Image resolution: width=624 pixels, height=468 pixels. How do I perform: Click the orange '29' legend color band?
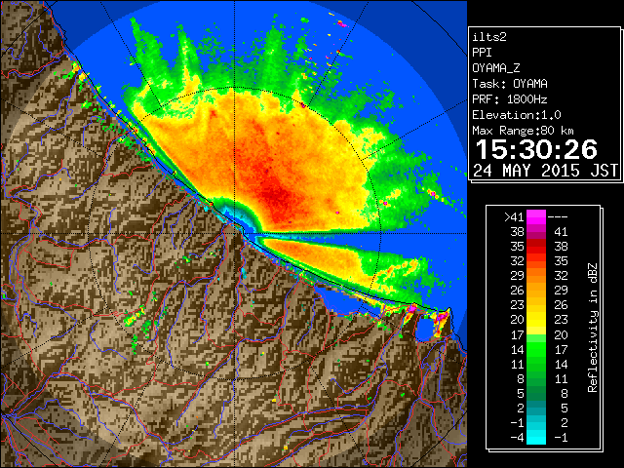536,275
